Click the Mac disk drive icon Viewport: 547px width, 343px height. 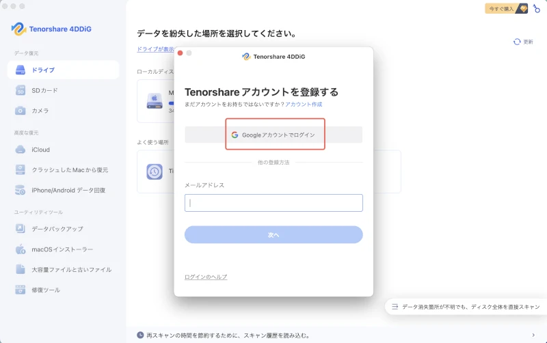coord(155,101)
